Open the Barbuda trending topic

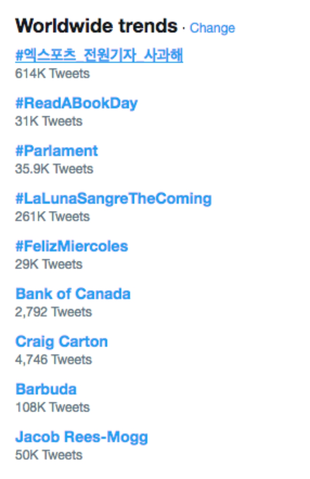coord(46,389)
